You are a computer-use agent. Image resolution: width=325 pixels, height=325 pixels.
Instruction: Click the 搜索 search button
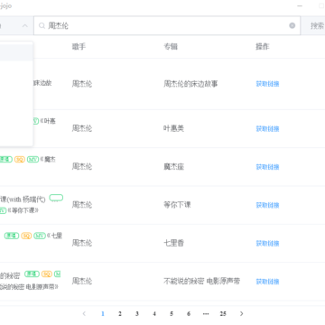[317, 26]
